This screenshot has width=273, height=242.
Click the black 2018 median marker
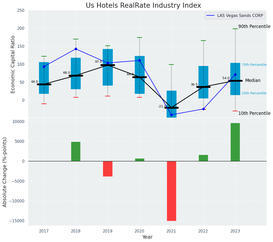(76, 76)
